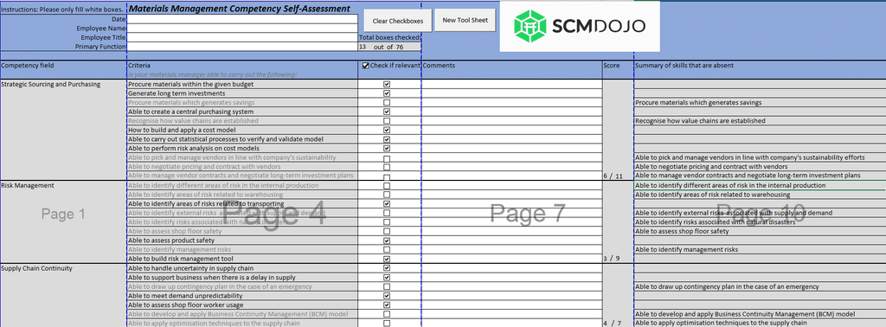The height and width of the screenshot is (327, 886).
Task: Check 'manage vendor contracts' long-term plans checkbox
Action: [387, 177]
